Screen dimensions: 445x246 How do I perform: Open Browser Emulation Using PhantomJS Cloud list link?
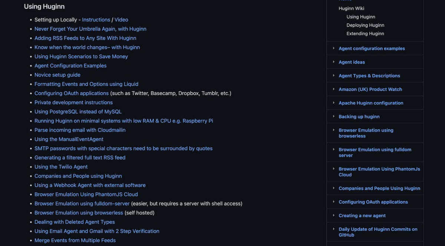click(86, 194)
